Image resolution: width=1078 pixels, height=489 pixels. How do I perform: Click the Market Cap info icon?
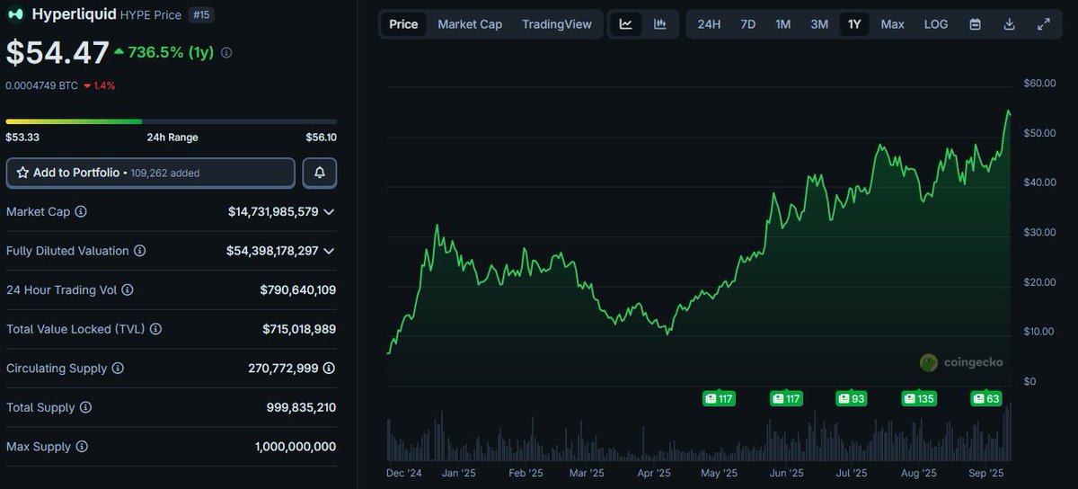point(81,211)
